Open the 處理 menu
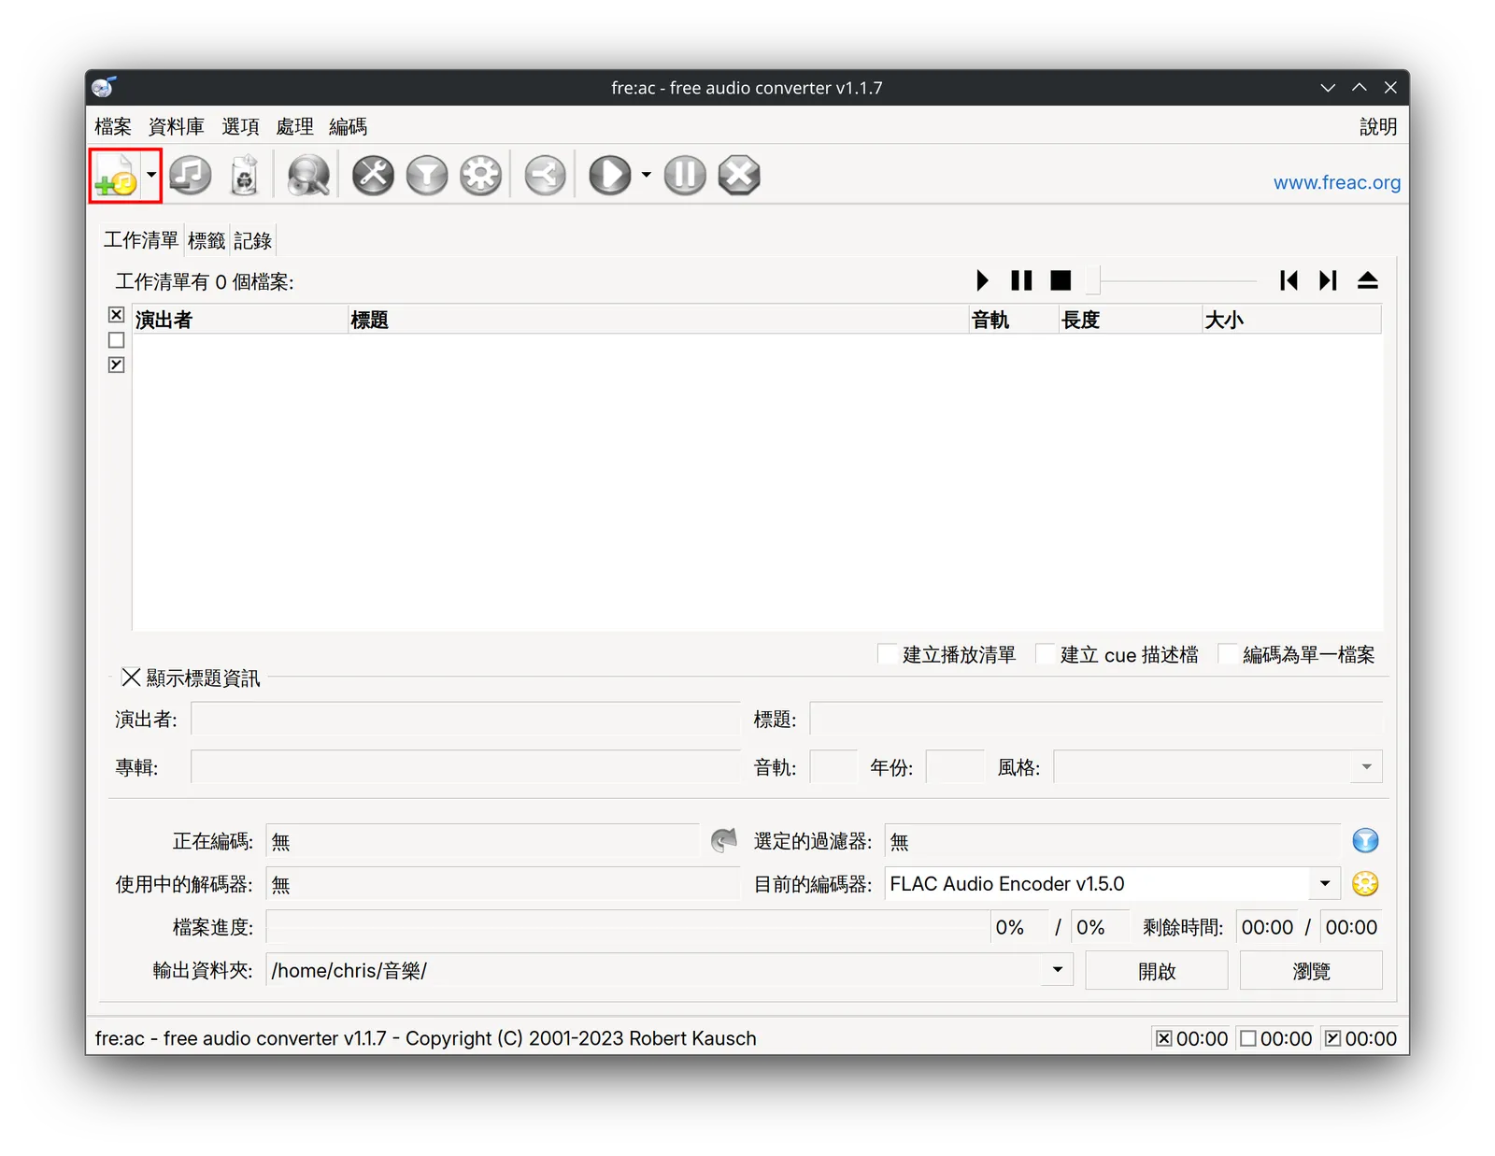1495x1156 pixels. pos(294,126)
